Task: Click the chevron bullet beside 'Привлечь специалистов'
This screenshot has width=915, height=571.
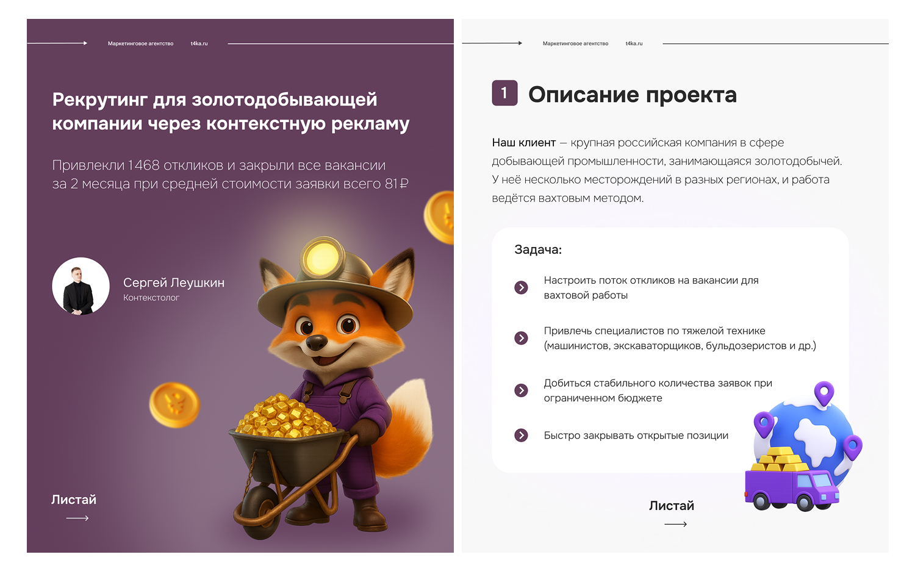Action: coord(521,338)
